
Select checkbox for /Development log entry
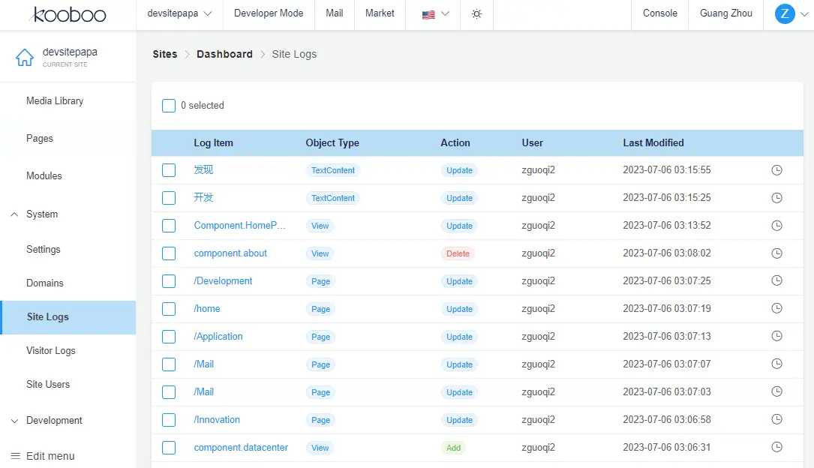pyautogui.click(x=169, y=281)
